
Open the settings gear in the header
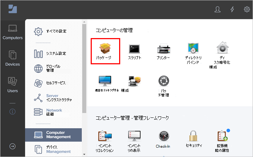click(x=247, y=9)
